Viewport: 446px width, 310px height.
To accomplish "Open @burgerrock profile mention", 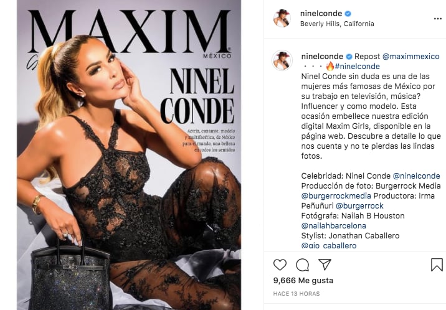I will (x=359, y=205).
